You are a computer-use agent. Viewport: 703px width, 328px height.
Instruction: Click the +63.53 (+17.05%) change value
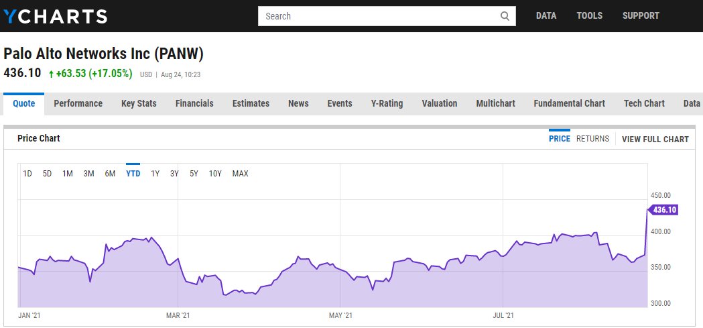click(x=94, y=74)
